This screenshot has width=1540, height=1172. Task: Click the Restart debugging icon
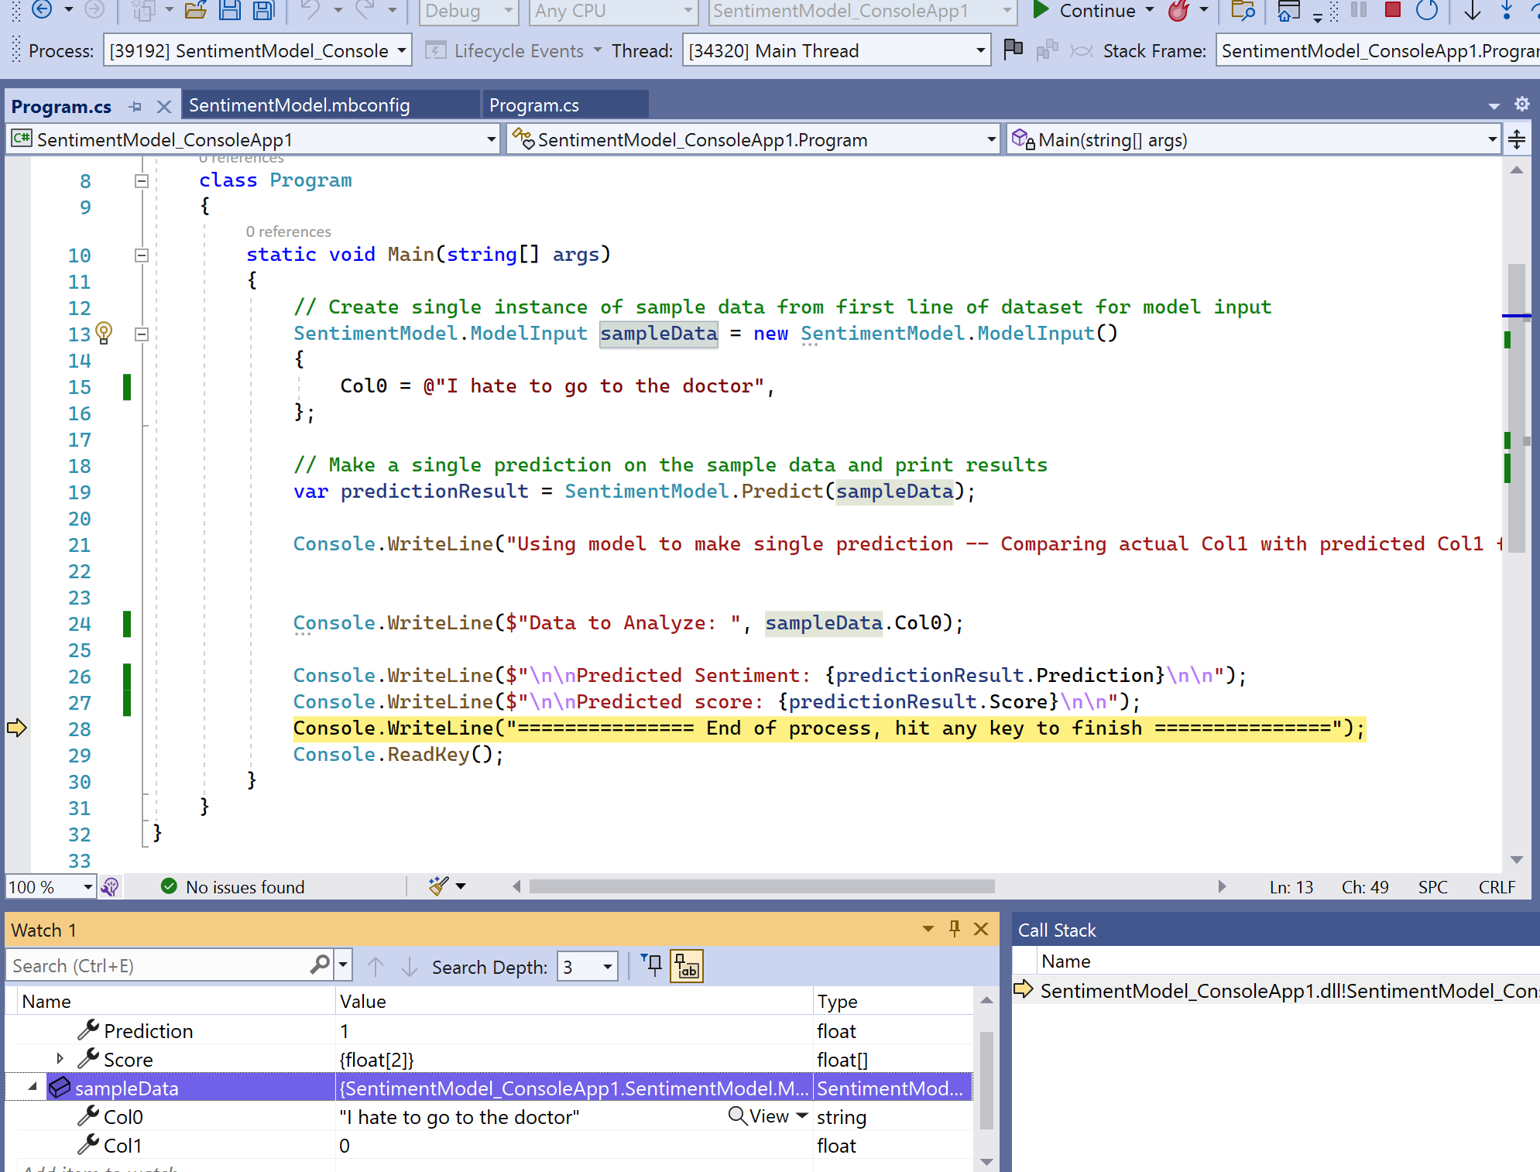pyautogui.click(x=1426, y=10)
